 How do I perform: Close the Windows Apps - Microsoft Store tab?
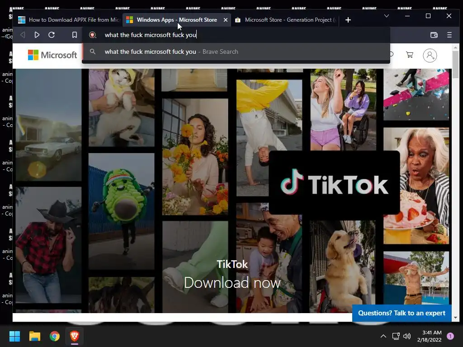pyautogui.click(x=226, y=20)
